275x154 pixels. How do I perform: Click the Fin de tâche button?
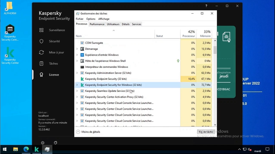[x=205, y=132]
